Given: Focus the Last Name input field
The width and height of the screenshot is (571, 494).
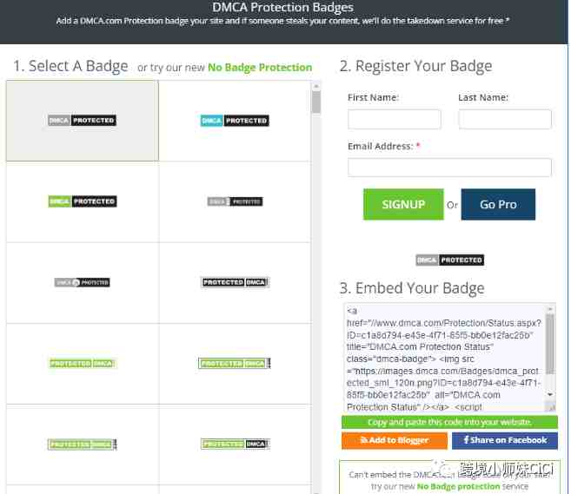Looking at the screenshot, I should (x=505, y=119).
